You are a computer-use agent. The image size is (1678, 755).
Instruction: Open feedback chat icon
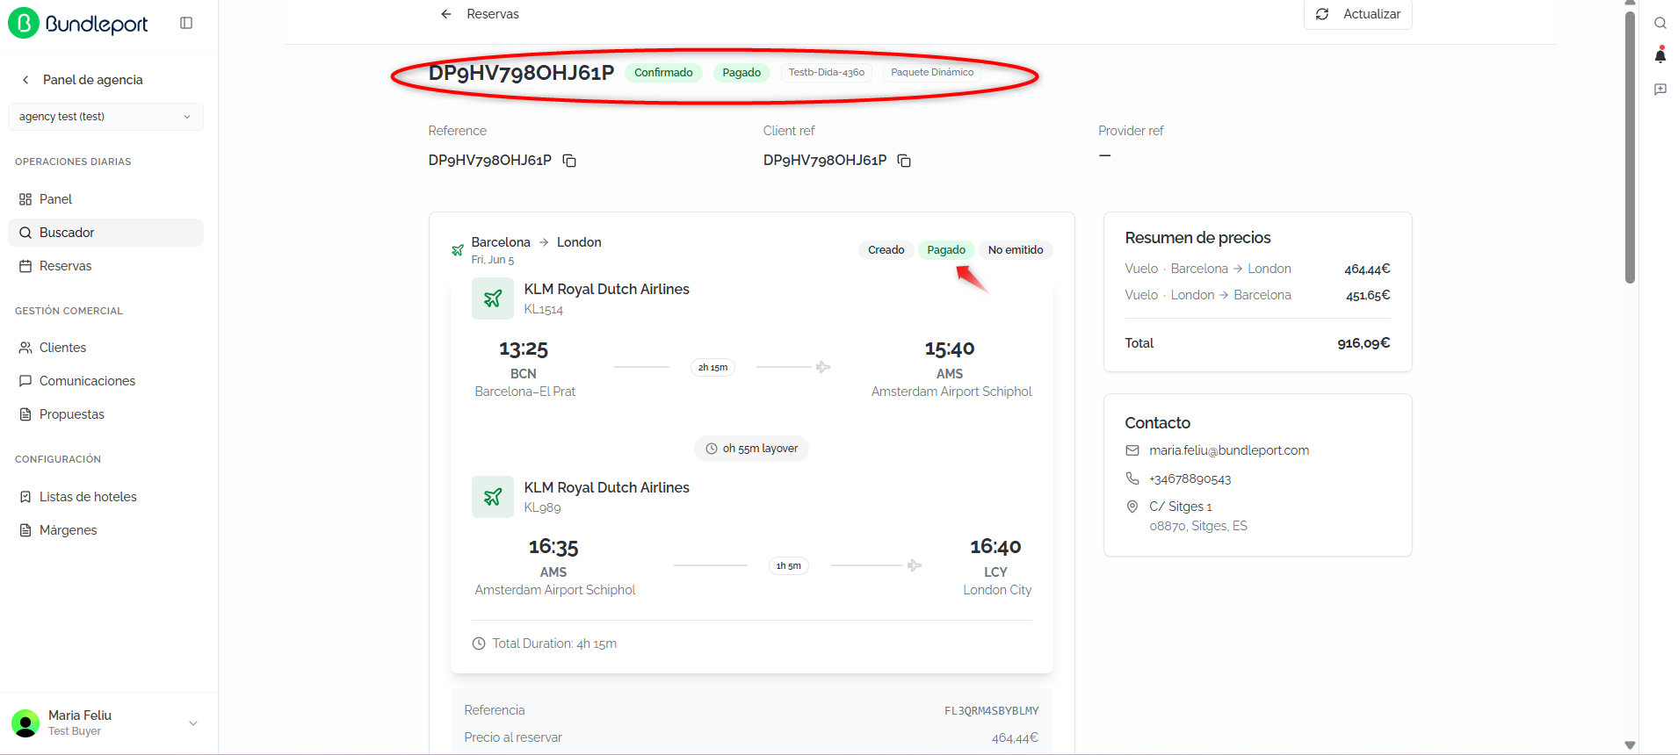(1660, 90)
